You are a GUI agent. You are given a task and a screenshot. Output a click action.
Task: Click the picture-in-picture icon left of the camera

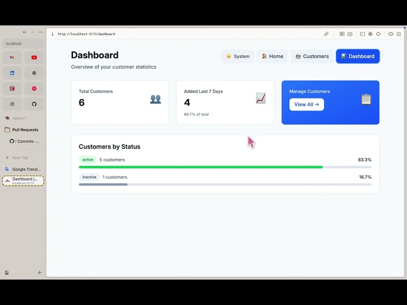coord(342,34)
